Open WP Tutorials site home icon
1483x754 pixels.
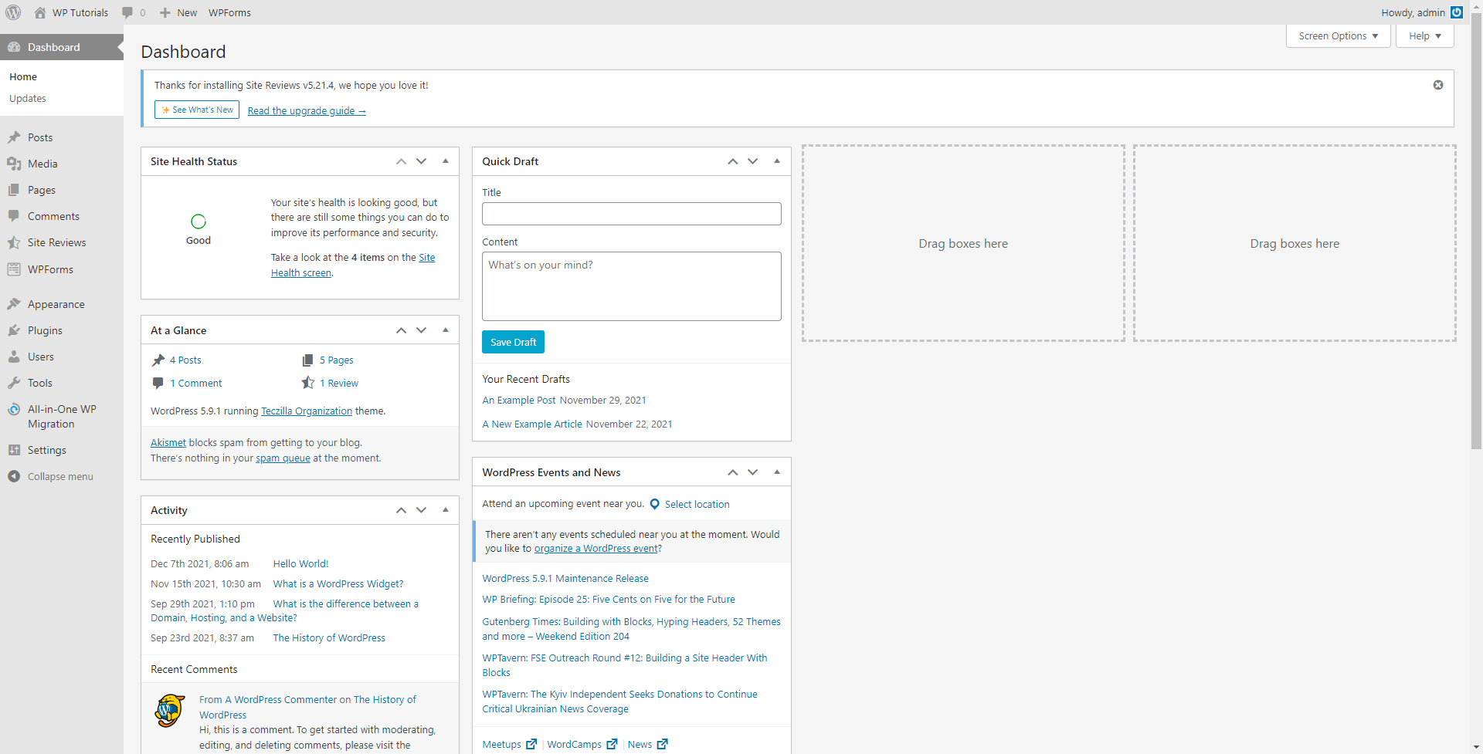(x=40, y=12)
